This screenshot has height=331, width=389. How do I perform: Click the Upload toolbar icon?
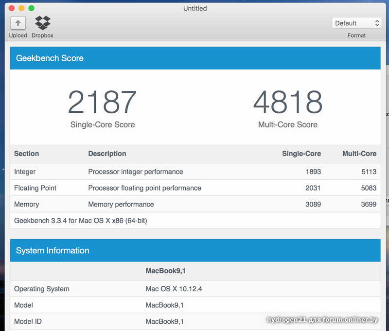pyautogui.click(x=18, y=23)
